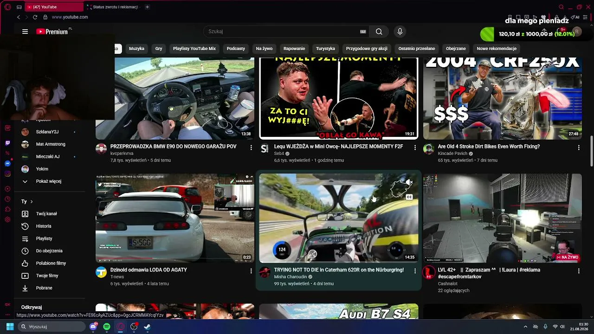The image size is (594, 334).
Task: Click the YouTube search magnifier button
Action: tap(379, 32)
